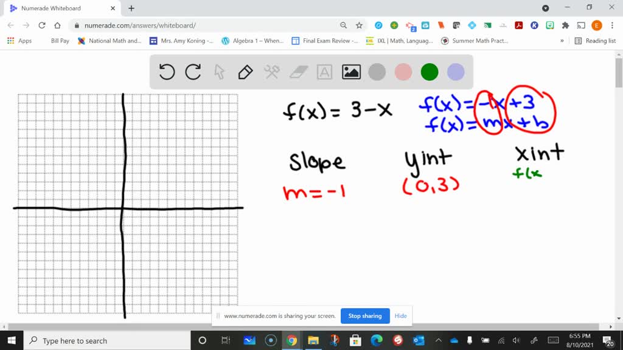Select the Redo tool on the whiteboard toolbar
This screenshot has height=350, width=623.
coord(193,72)
